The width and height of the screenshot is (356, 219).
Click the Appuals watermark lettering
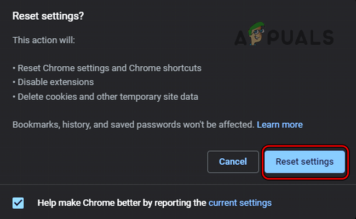pos(307,37)
